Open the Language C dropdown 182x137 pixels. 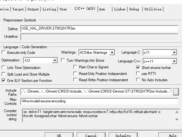point(174,53)
